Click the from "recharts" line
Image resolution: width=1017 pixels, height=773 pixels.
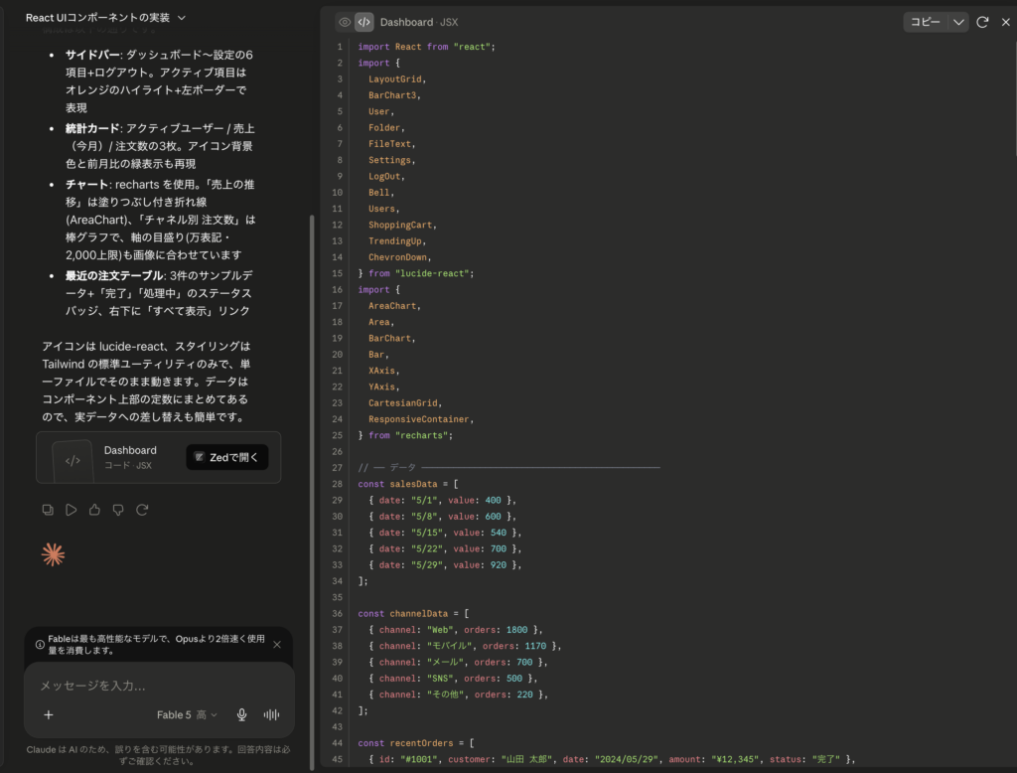(405, 435)
